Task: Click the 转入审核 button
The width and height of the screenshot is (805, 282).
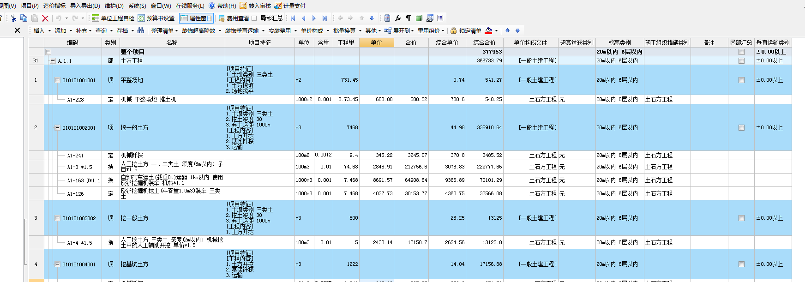Action: click(x=256, y=6)
